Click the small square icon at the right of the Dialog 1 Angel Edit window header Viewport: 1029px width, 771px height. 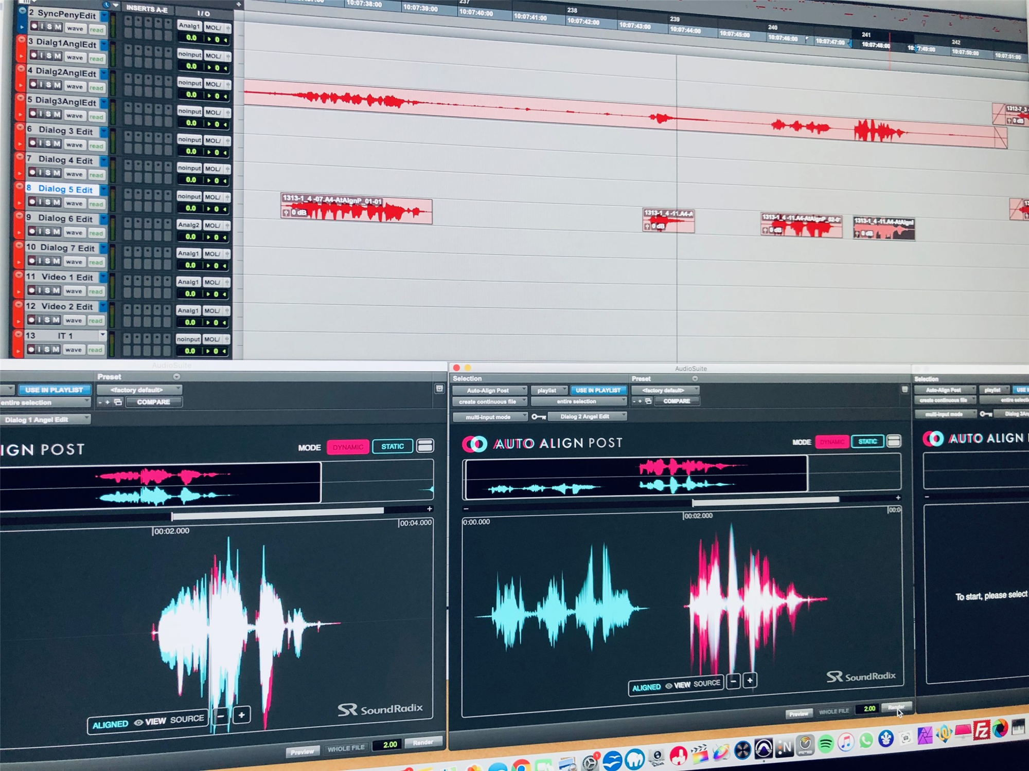coord(439,389)
